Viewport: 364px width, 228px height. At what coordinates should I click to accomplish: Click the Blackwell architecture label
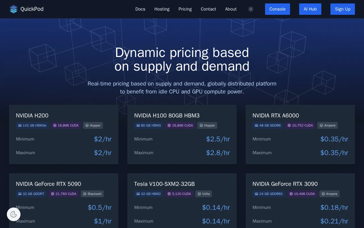(94, 194)
